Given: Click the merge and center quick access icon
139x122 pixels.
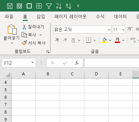Looking at the screenshot, I should (x=20, y=6).
